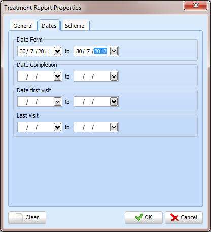Click the Cancel button

click(184, 217)
